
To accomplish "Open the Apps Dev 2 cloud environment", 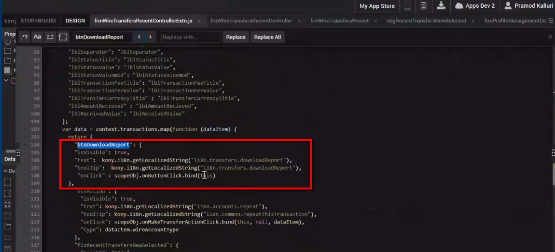I will coord(474,6).
